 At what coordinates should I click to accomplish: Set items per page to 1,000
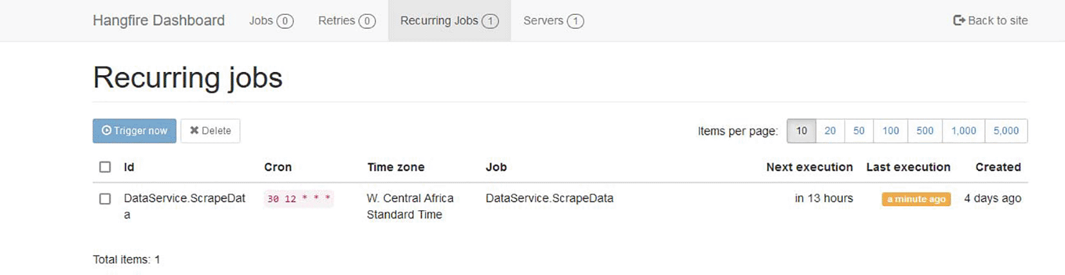[963, 130]
